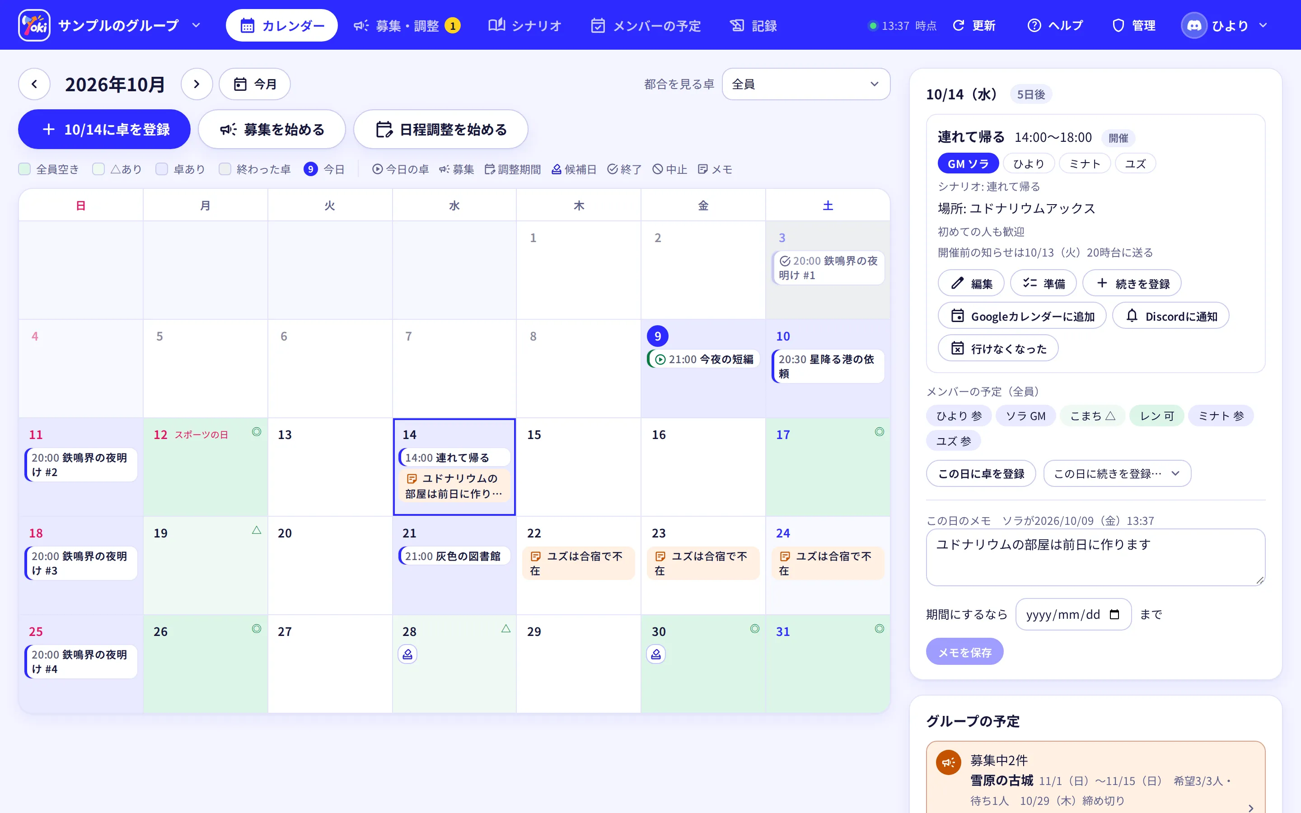1301x813 pixels.
Task: Open the ひより user menu chevron
Action: click(1264, 25)
